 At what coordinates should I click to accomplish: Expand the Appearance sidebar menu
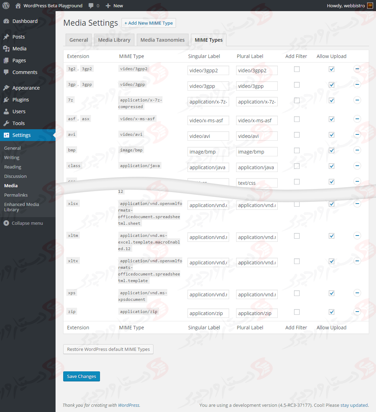click(26, 88)
